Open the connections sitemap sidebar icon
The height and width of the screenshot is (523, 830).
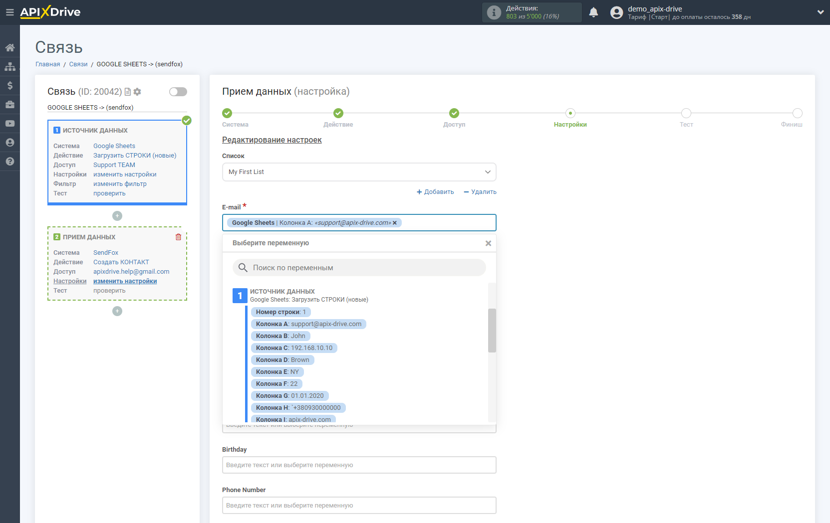[x=10, y=67]
